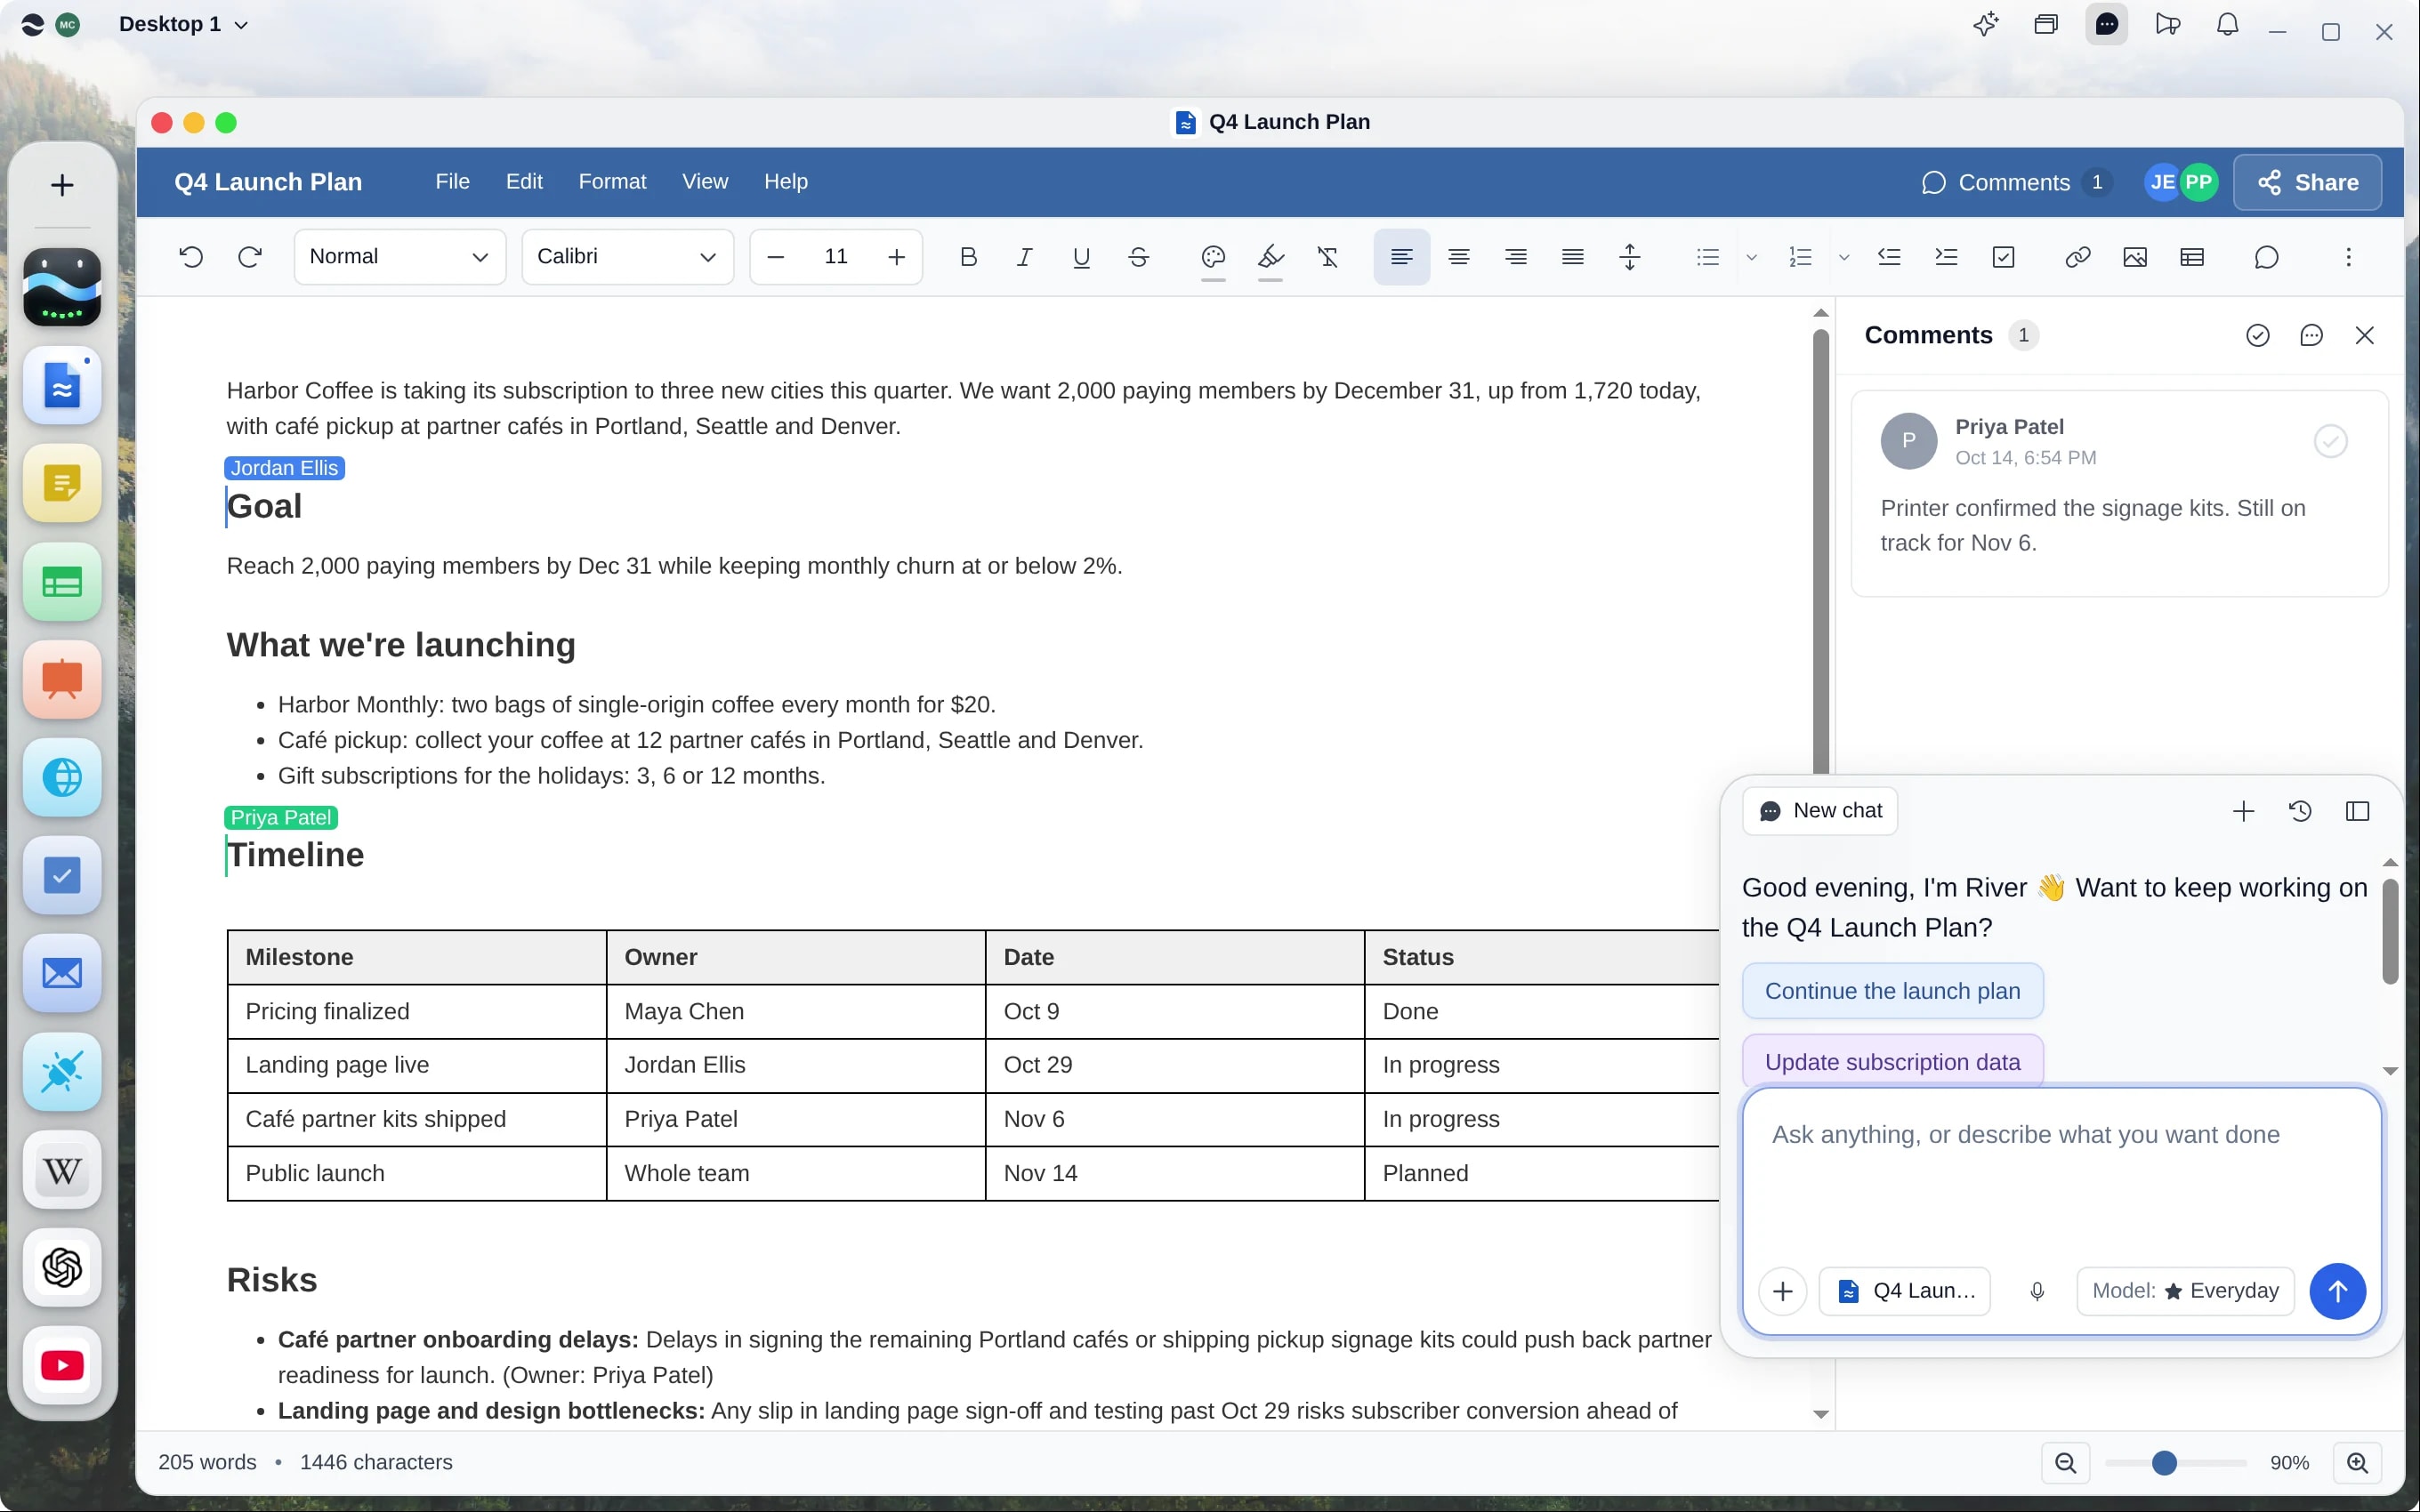Insert a table
Image resolution: width=2420 pixels, height=1512 pixels.
point(2191,257)
